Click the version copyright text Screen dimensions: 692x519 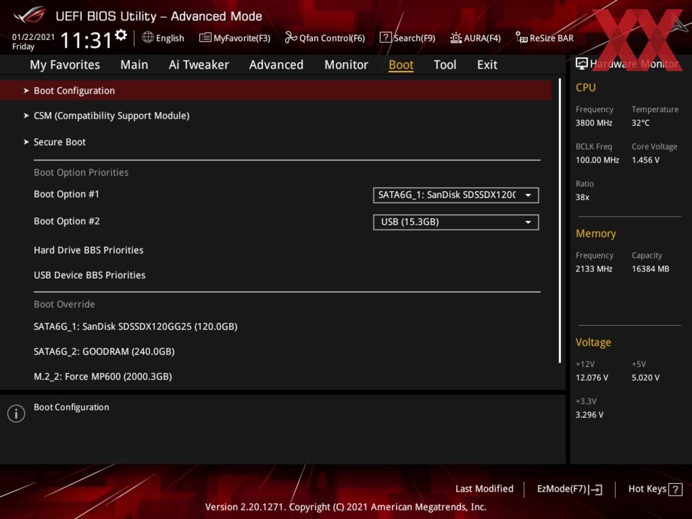(345, 507)
